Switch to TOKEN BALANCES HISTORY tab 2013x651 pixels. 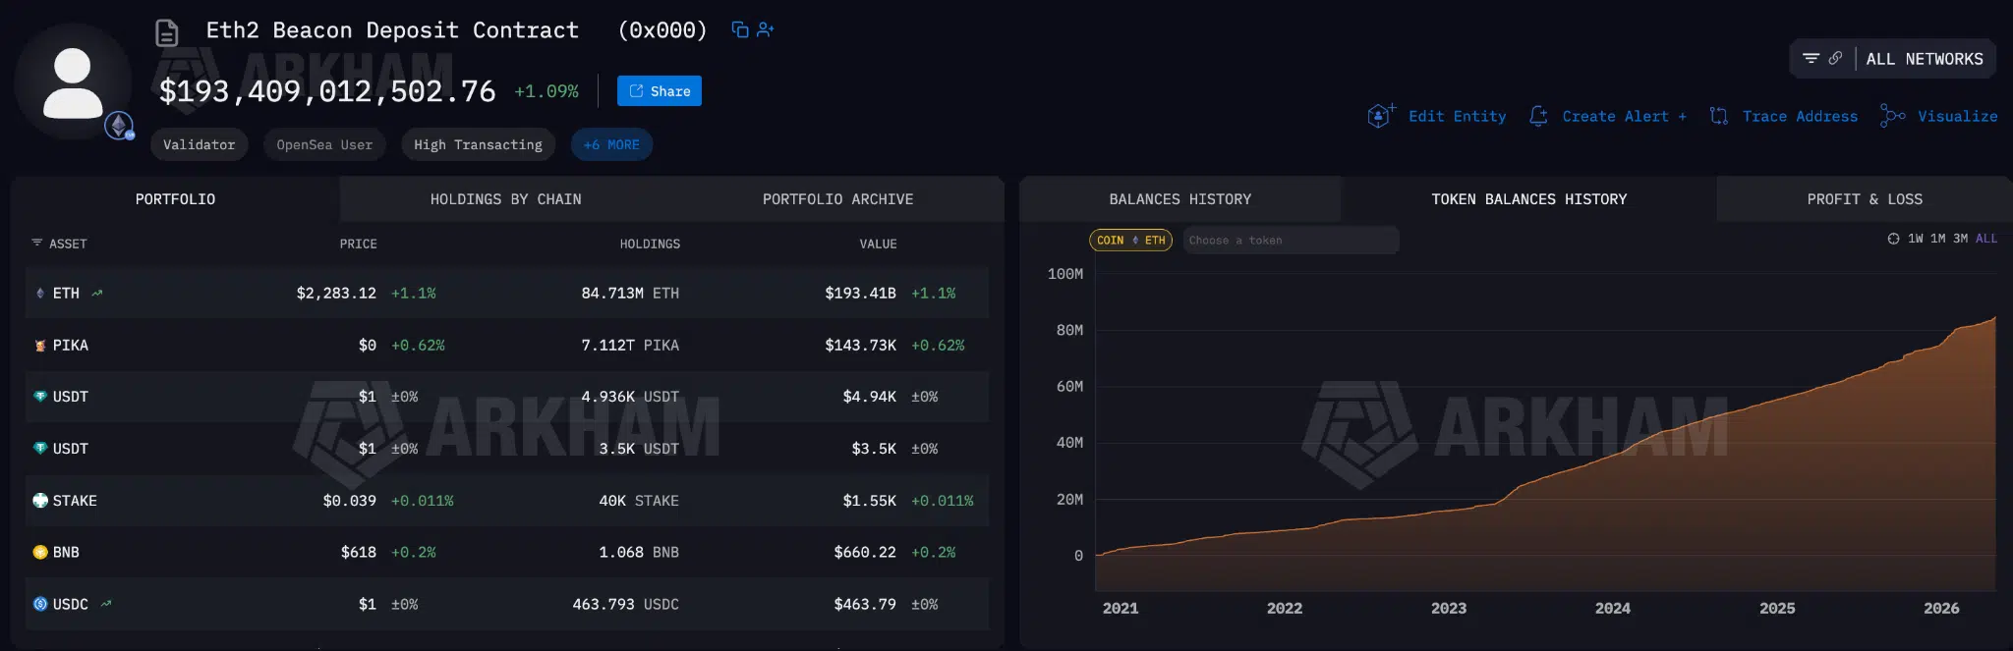coord(1528,199)
